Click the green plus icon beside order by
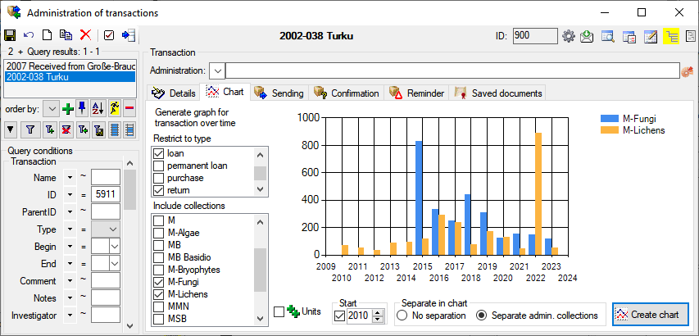Image resolution: width=699 pixels, height=336 pixels. coord(68,108)
